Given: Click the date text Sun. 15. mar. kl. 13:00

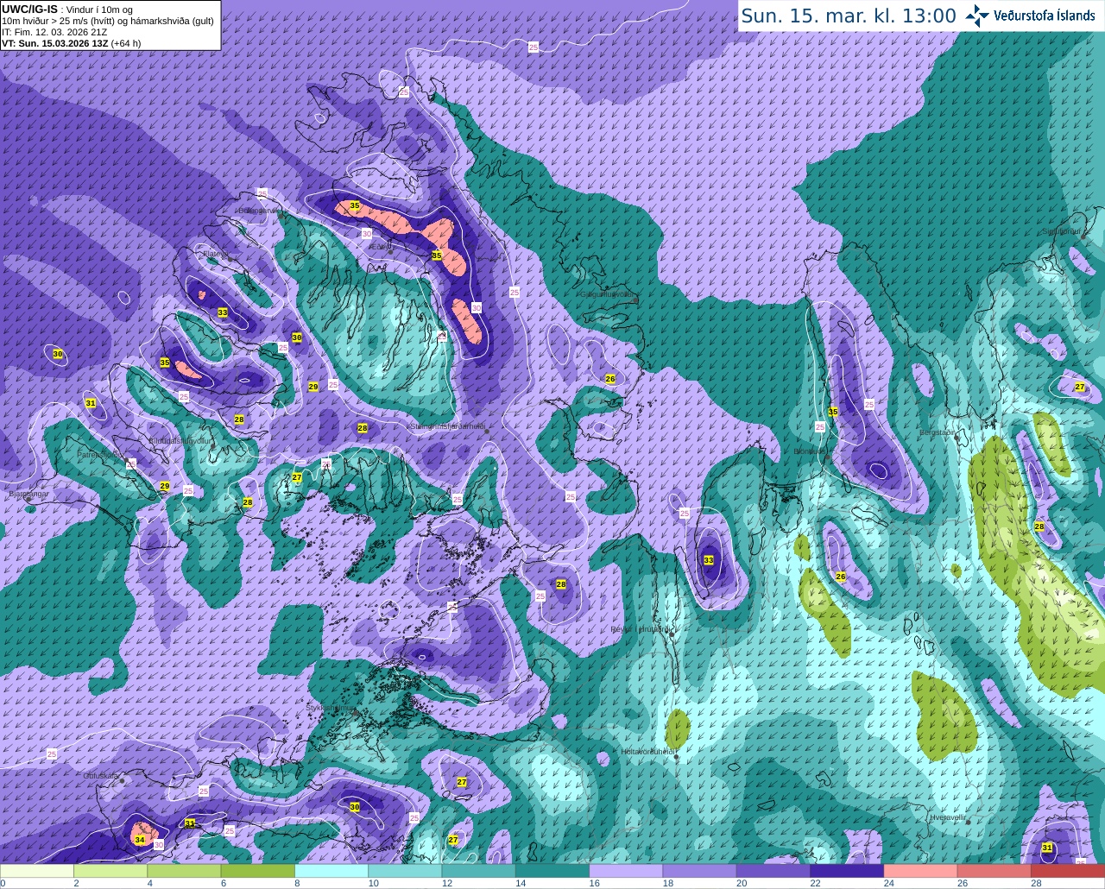Looking at the screenshot, I should click(849, 16).
